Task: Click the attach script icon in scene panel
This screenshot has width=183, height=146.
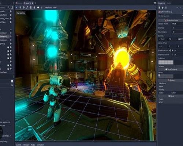Action: pos(12,8)
